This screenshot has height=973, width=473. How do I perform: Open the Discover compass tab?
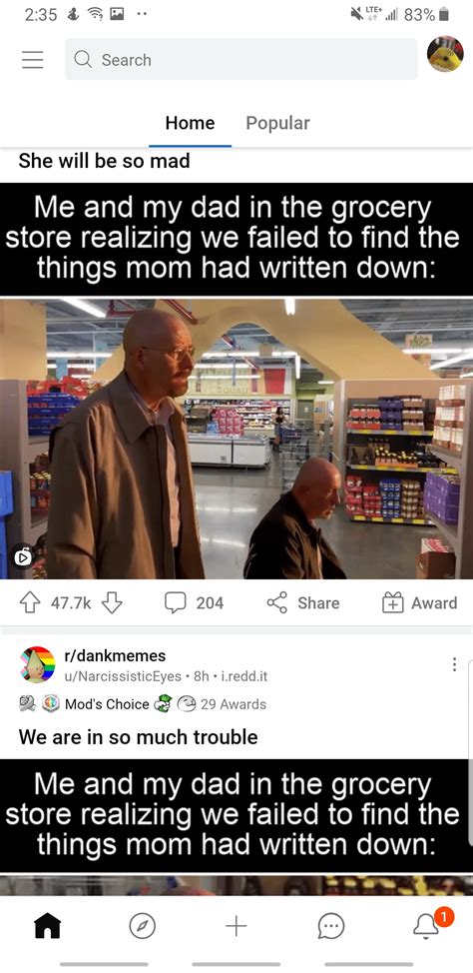[x=142, y=927]
